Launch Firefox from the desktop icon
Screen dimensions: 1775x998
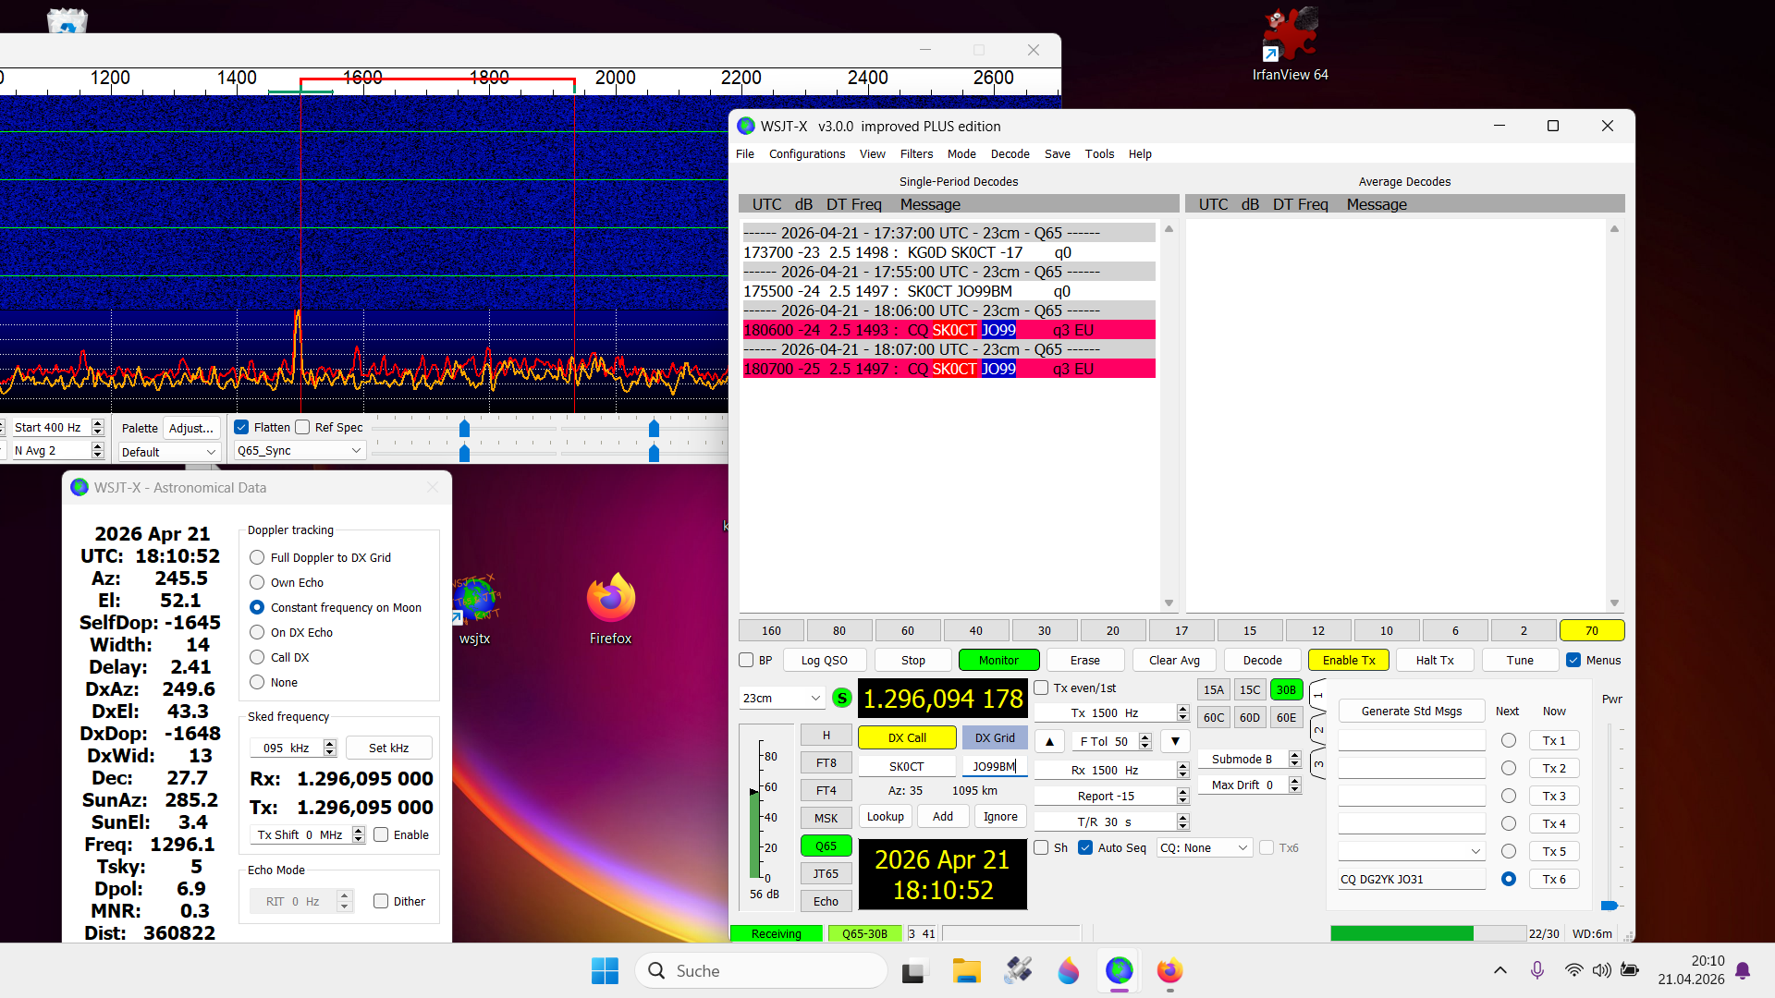coord(610,609)
